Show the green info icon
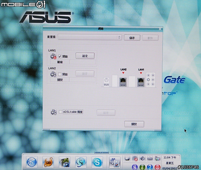This screenshot has width=201, height=170. tap(142, 167)
